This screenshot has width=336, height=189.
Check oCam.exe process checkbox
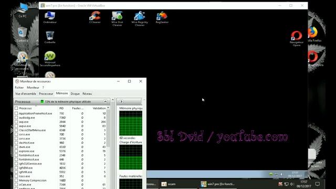coord(16,184)
